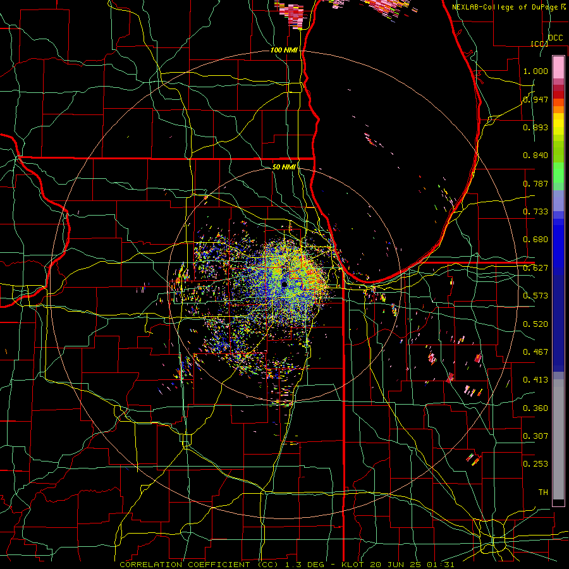Click the KLOT 20 JUN 25 01:31 timestamp
This screenshot has width=569, height=569.
(398, 565)
